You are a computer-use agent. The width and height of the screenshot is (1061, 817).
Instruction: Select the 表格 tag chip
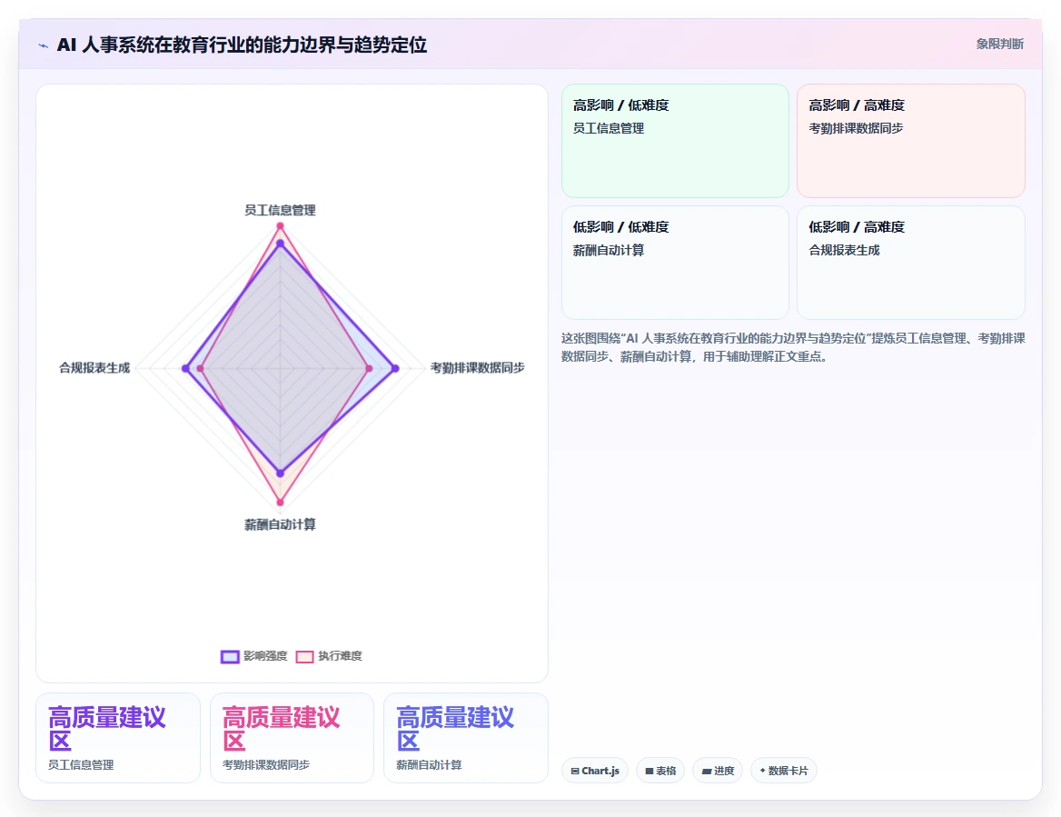click(660, 771)
